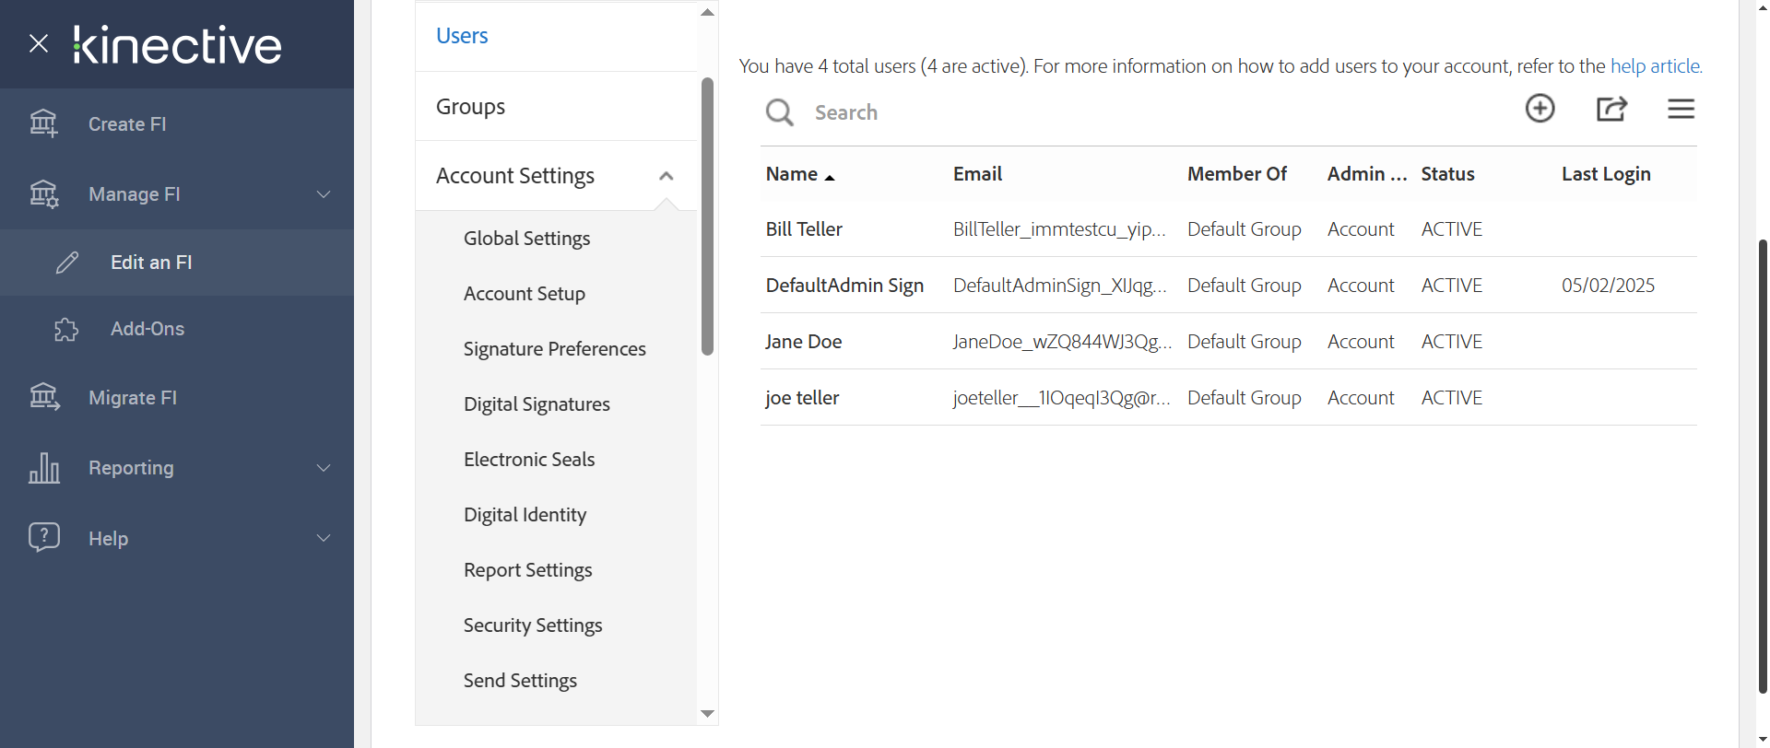The width and height of the screenshot is (1770, 748).
Task: Expand the Help menu chevron
Action: tap(324, 538)
